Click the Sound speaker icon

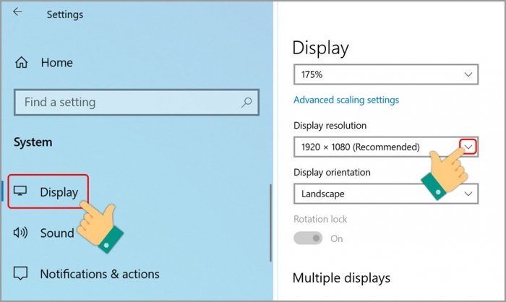pyautogui.click(x=21, y=233)
